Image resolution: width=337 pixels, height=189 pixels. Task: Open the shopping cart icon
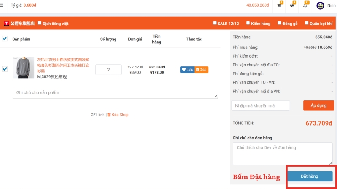click(279, 5)
